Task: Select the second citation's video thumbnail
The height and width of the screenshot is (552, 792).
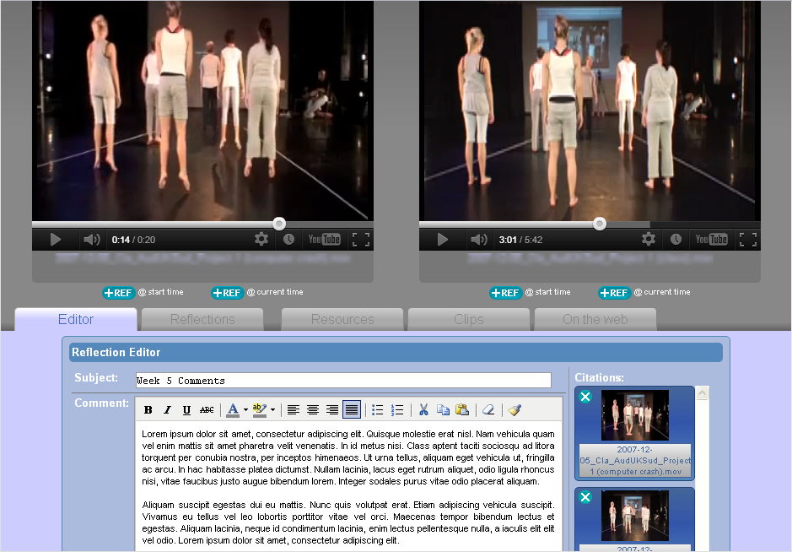Action: click(634, 516)
